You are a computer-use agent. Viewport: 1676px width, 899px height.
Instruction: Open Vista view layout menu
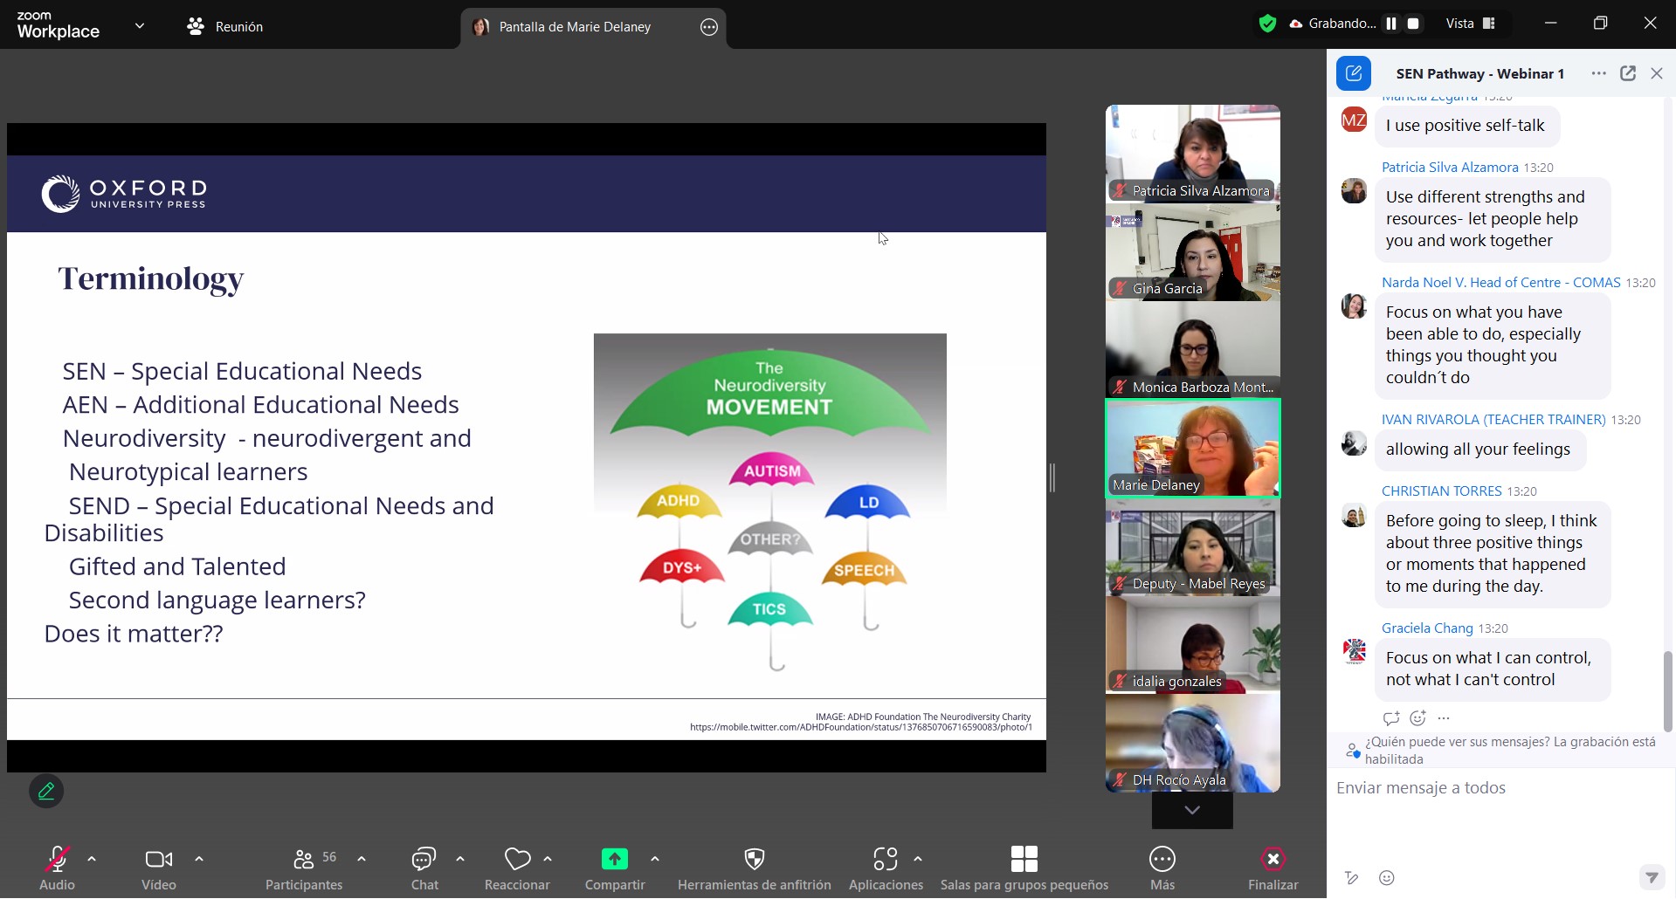pyautogui.click(x=1471, y=24)
